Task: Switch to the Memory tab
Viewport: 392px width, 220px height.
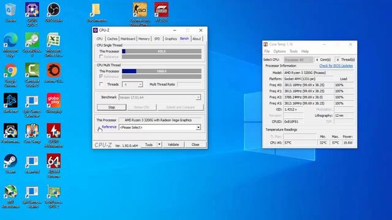Action: (x=144, y=39)
